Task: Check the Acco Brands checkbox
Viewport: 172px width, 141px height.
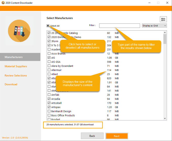Action: 49,54
